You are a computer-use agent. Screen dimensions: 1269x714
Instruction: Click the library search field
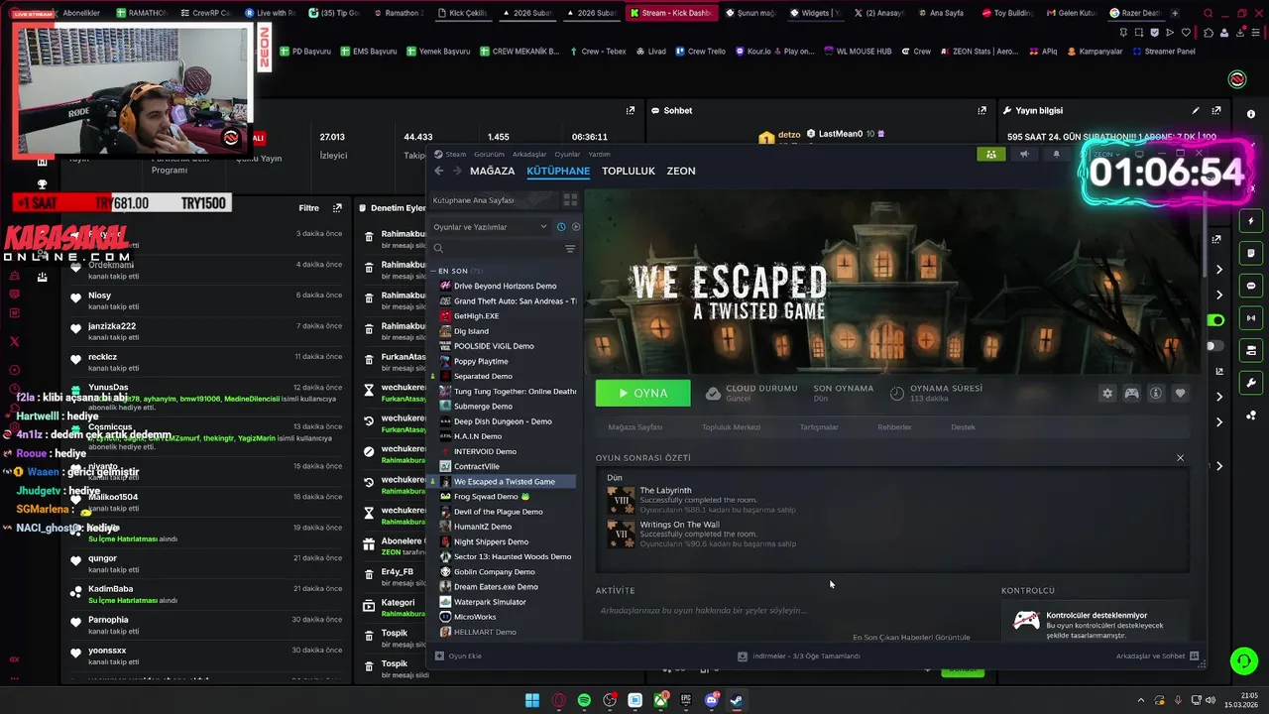click(495, 249)
